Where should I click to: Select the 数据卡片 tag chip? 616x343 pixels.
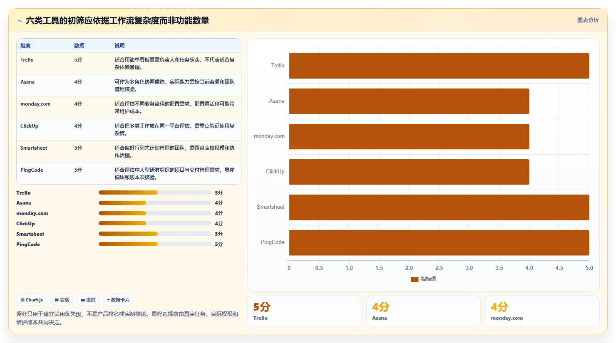[x=118, y=300]
